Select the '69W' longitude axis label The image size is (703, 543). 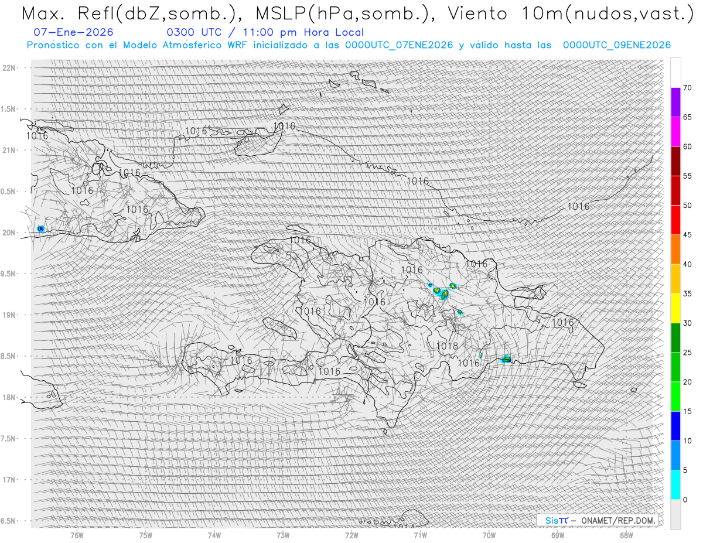pos(558,535)
